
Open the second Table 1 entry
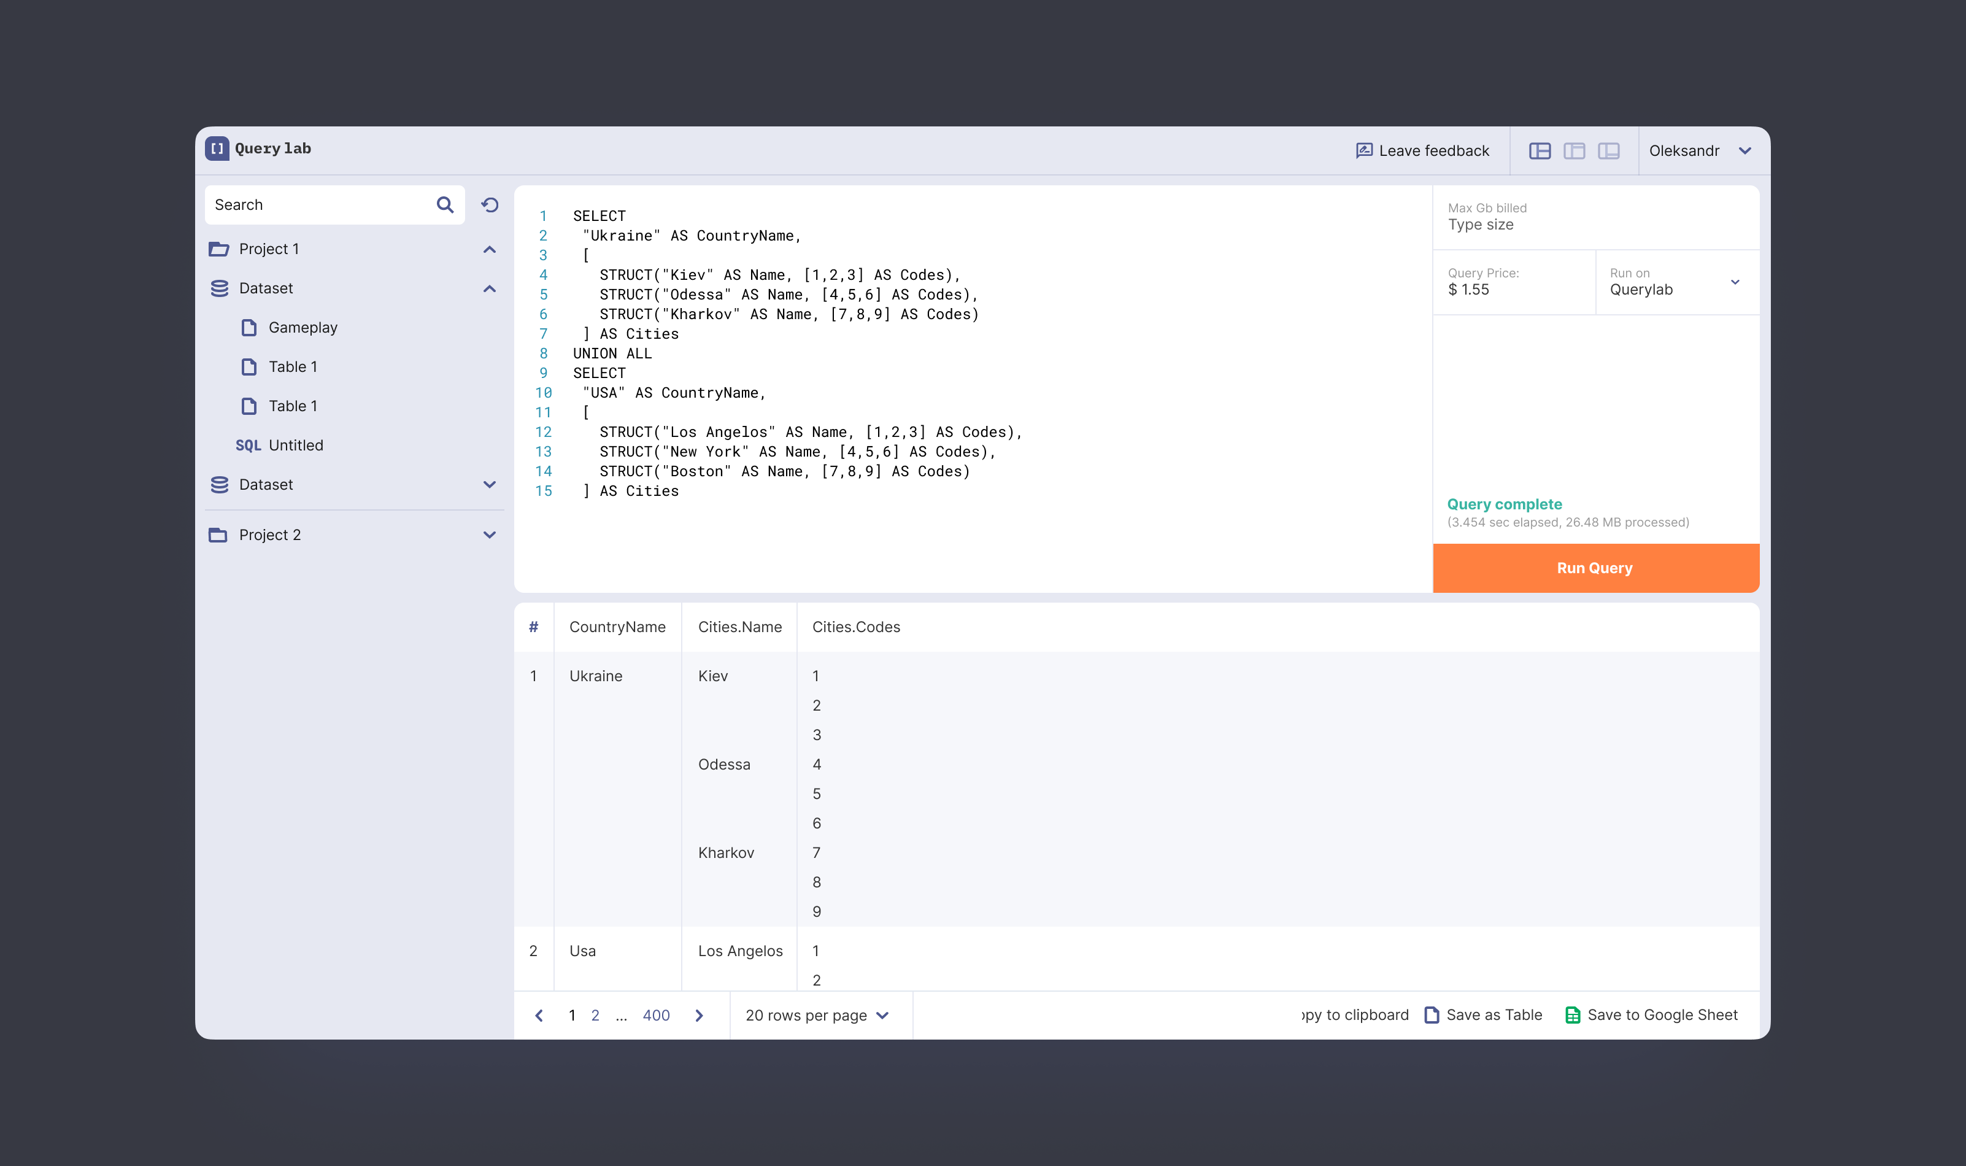tap(293, 406)
